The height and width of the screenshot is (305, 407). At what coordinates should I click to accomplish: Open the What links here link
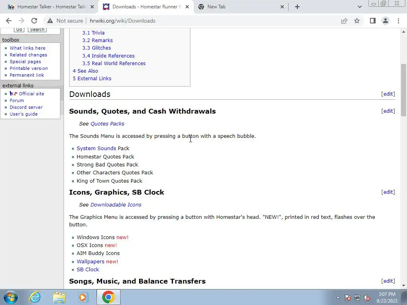(27, 48)
